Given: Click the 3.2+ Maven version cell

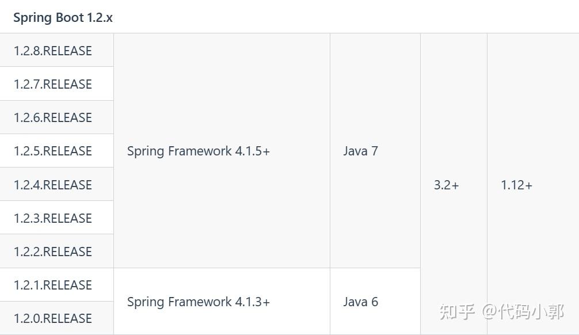Looking at the screenshot, I should pos(454,184).
